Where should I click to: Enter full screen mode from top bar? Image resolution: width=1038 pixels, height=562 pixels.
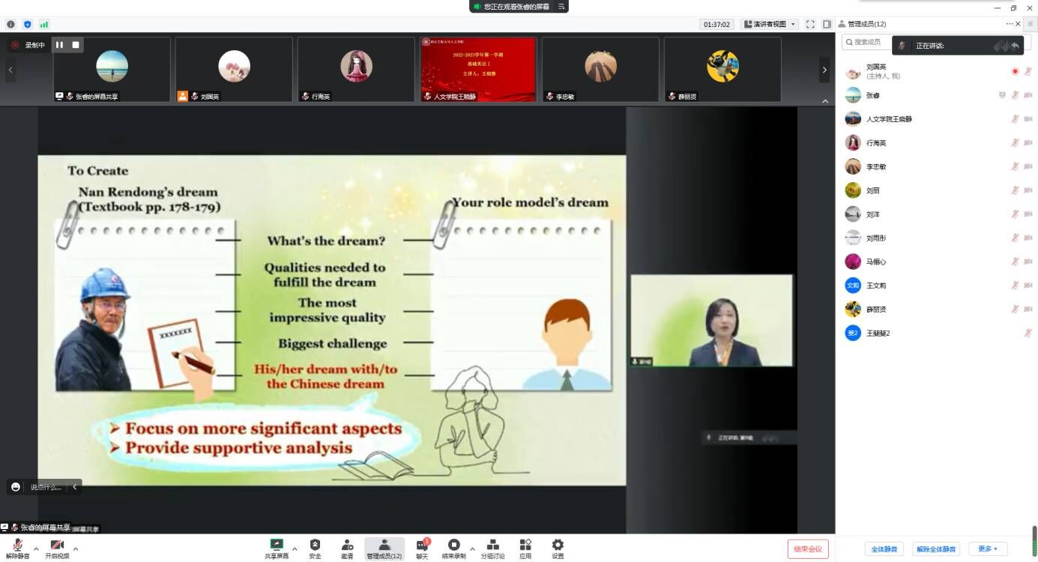pyautogui.click(x=810, y=24)
